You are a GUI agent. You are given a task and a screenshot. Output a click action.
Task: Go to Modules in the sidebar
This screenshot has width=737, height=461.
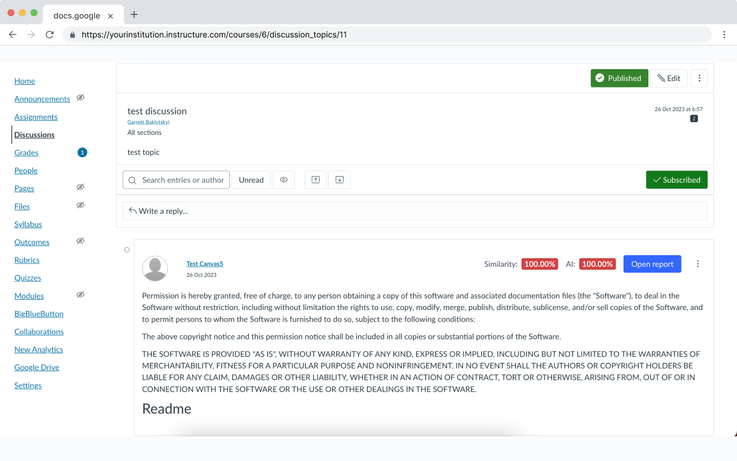click(29, 296)
